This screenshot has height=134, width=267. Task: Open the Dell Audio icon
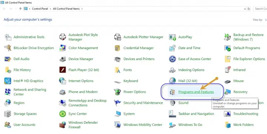click(x=8, y=59)
